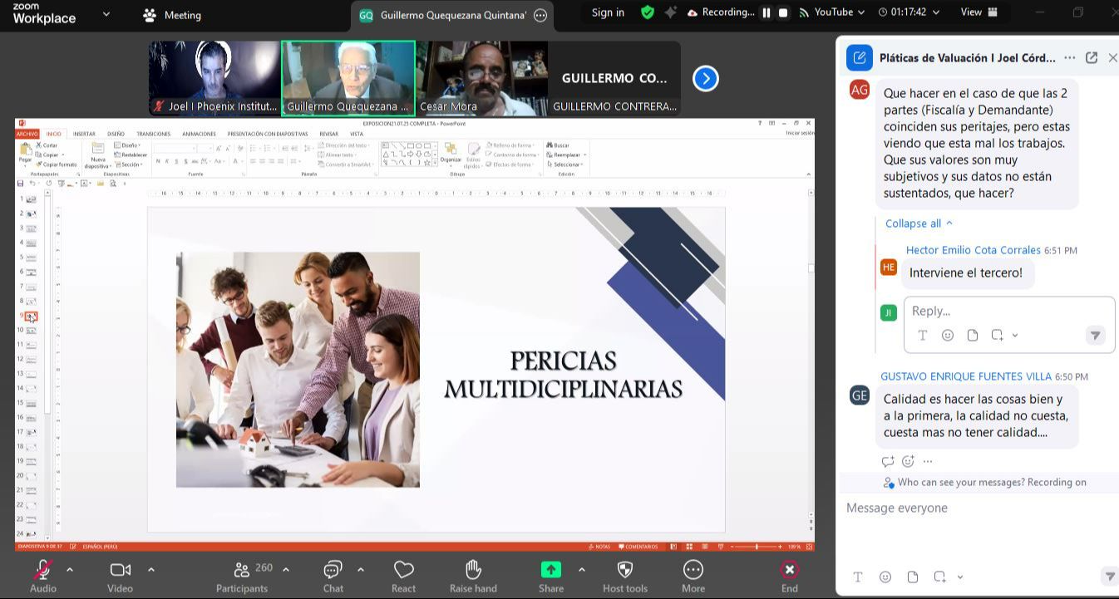
Task: Click the Reply text field
Action: click(1009, 311)
